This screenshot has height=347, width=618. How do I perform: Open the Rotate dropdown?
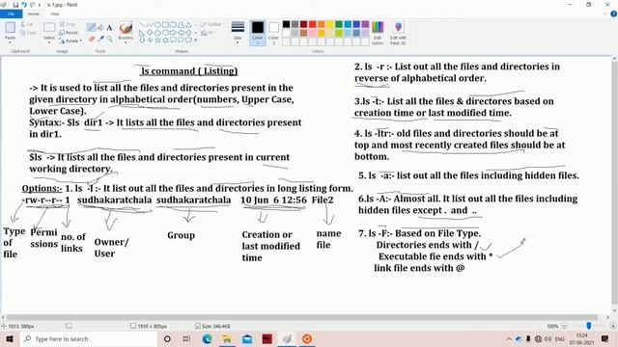[70, 40]
